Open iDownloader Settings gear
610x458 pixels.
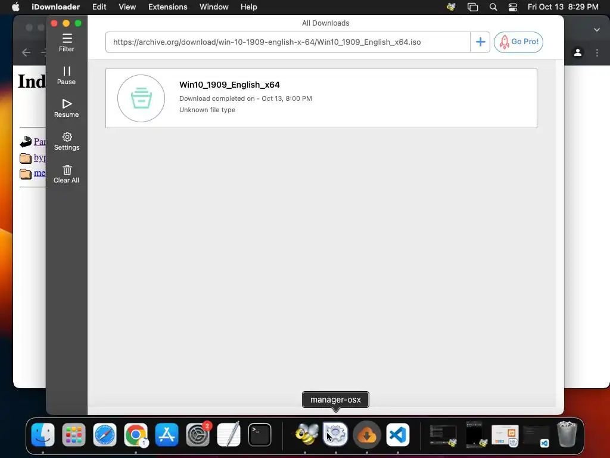pos(67,141)
